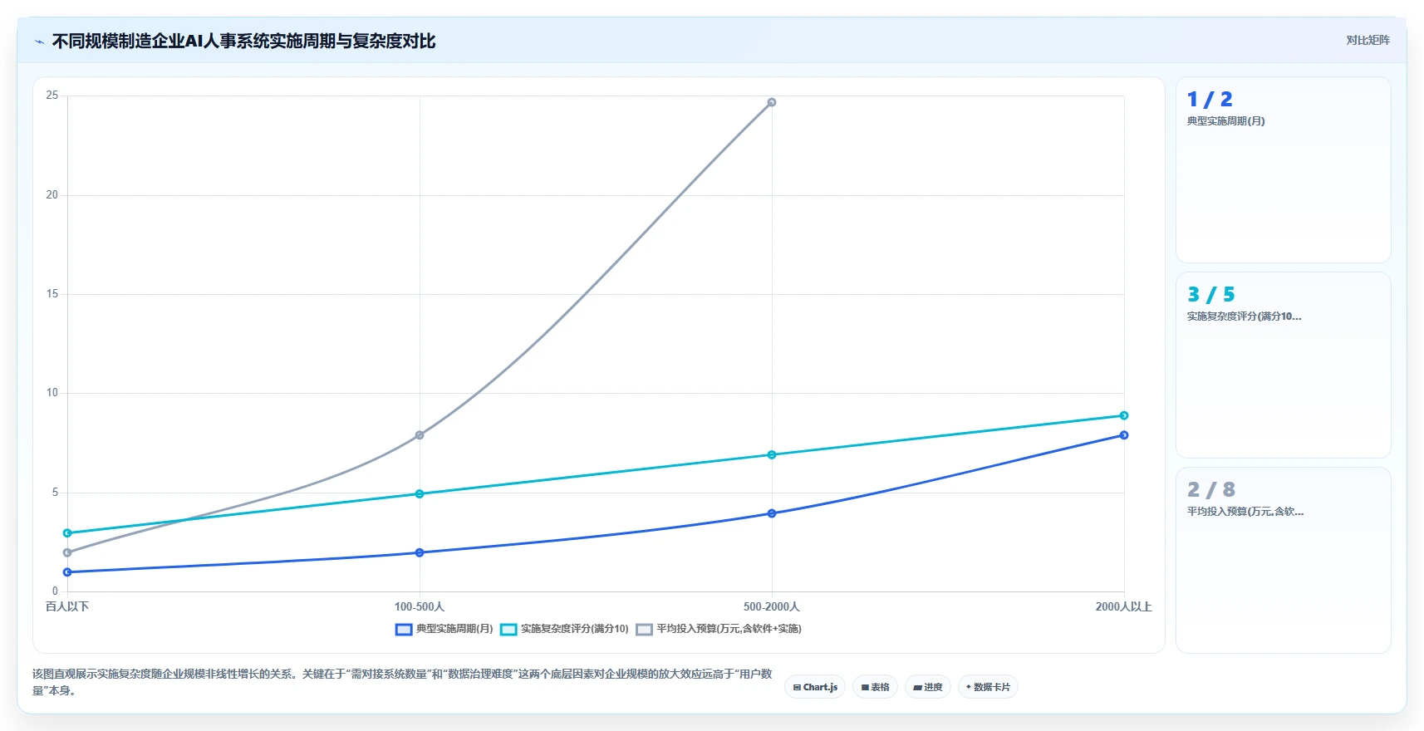1424x731 pixels.
Task: Click the cyan complexity point at 500-2000人
Action: pos(772,454)
